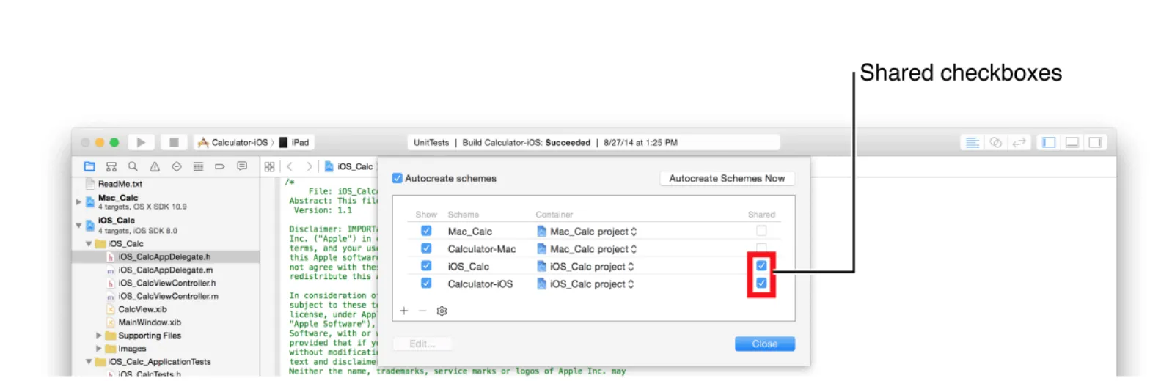The width and height of the screenshot is (1172, 381).
Task: Switch to the Version editor
Action: pos(1019,142)
